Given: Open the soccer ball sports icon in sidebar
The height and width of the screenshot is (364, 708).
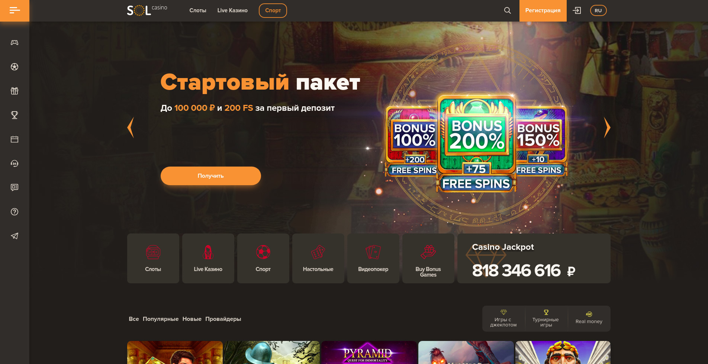Looking at the screenshot, I should point(15,67).
